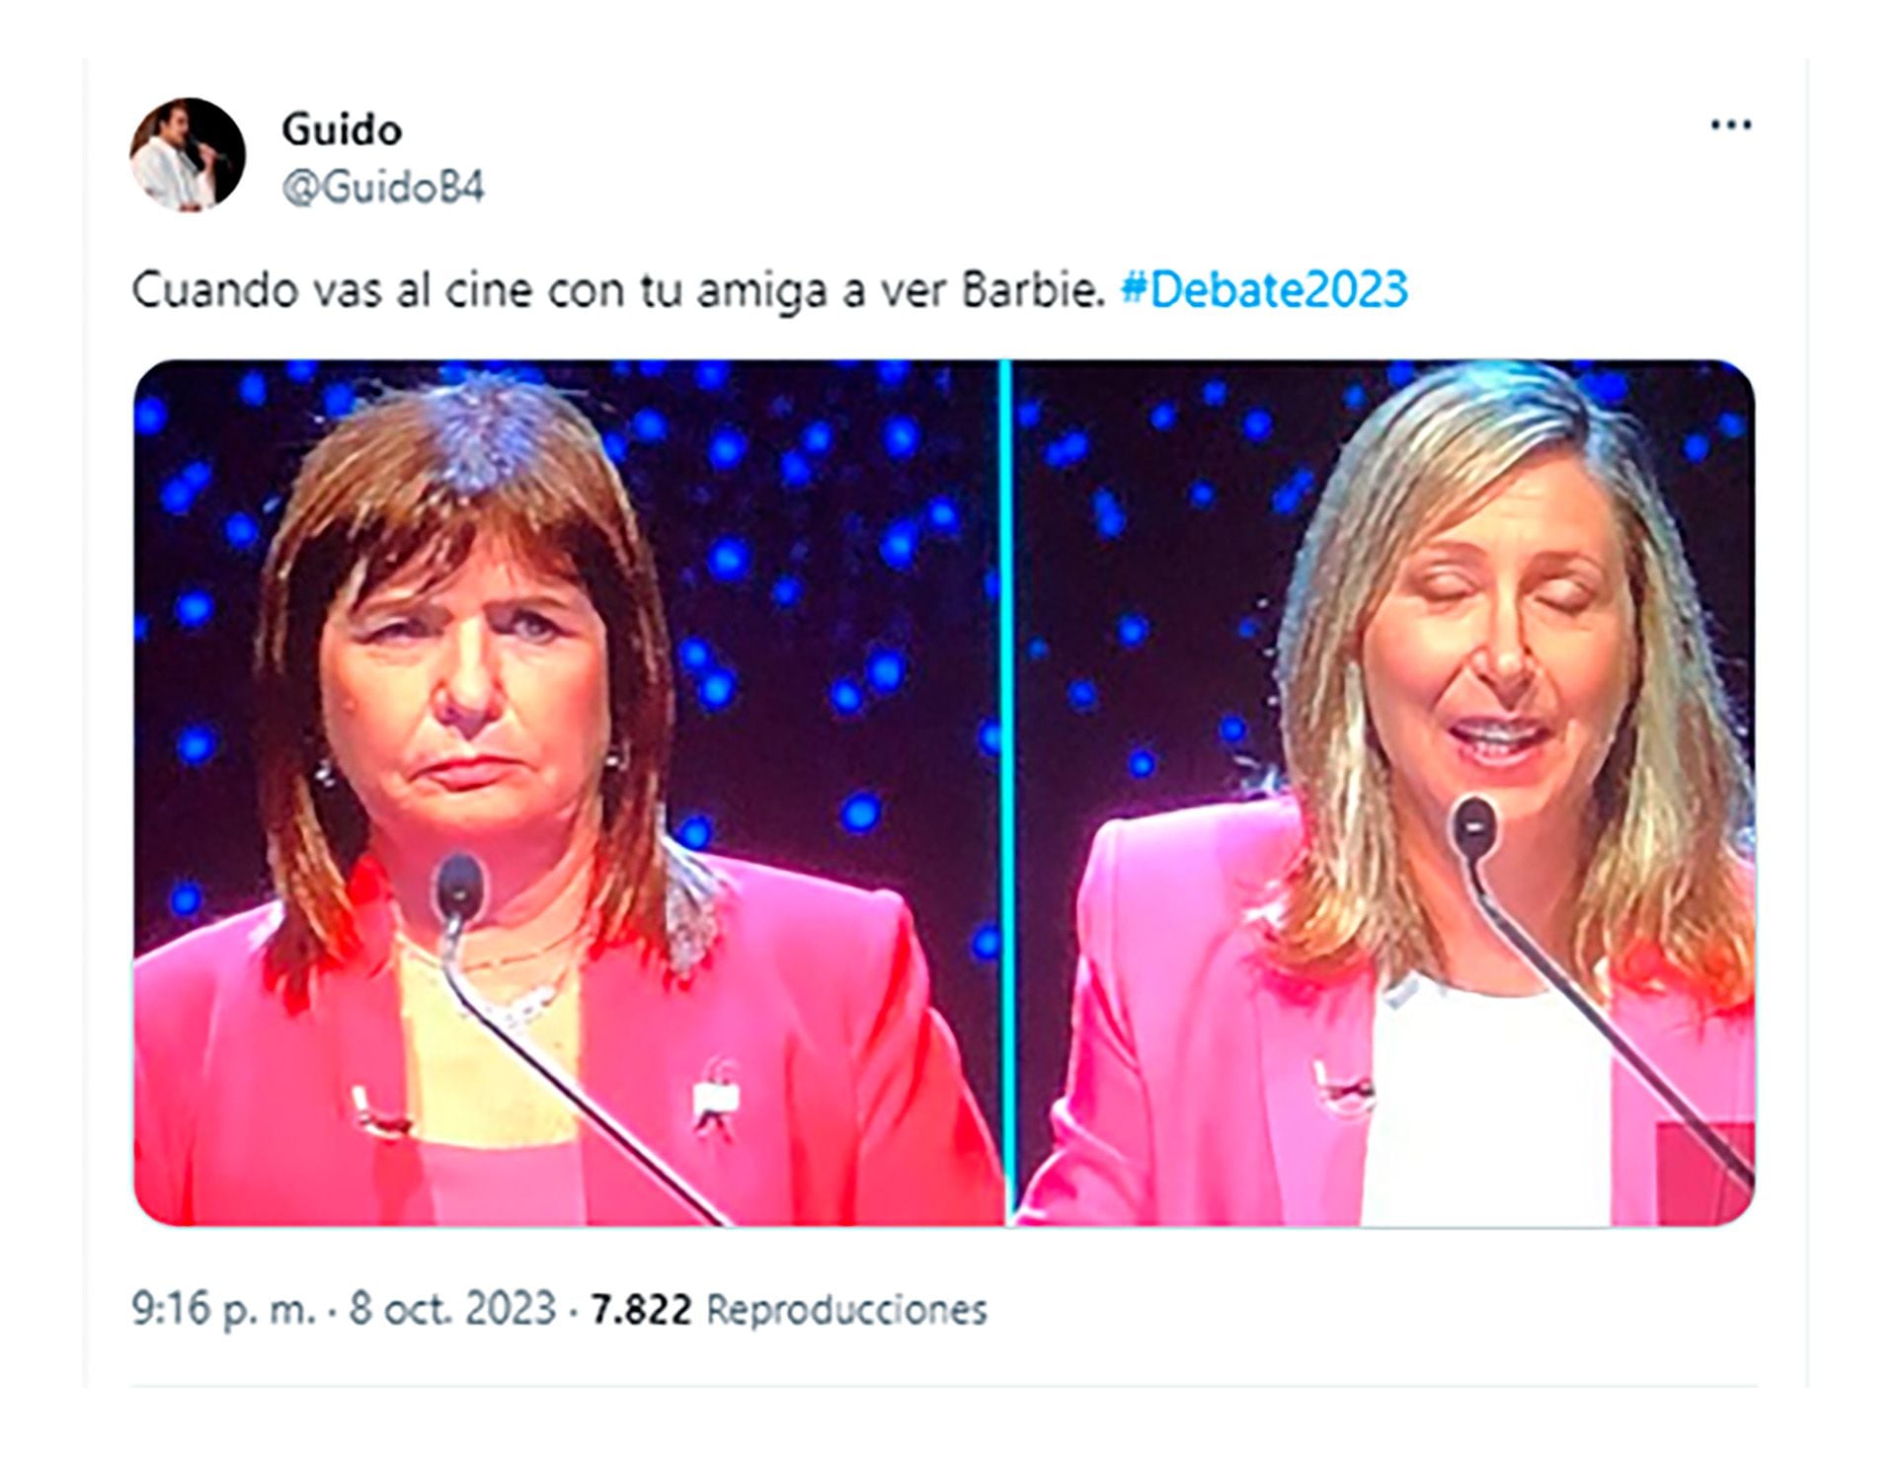Click the tweet text starting "Cuando vas"

click(618, 290)
